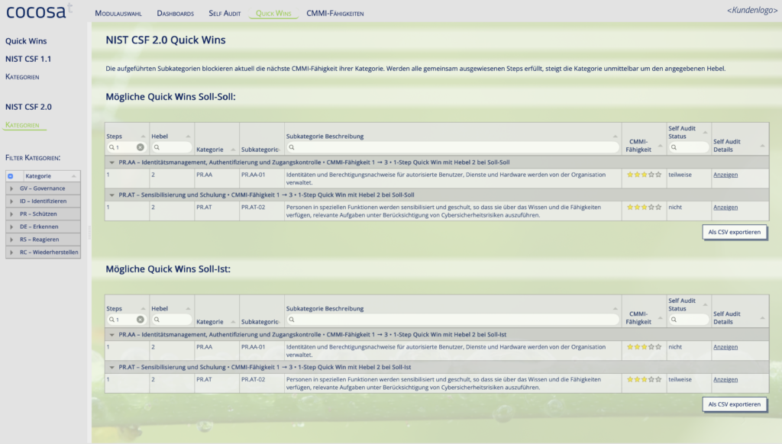
Task: Click the star rating for PR.AT-02 in Soll-Soll
Action: point(644,208)
